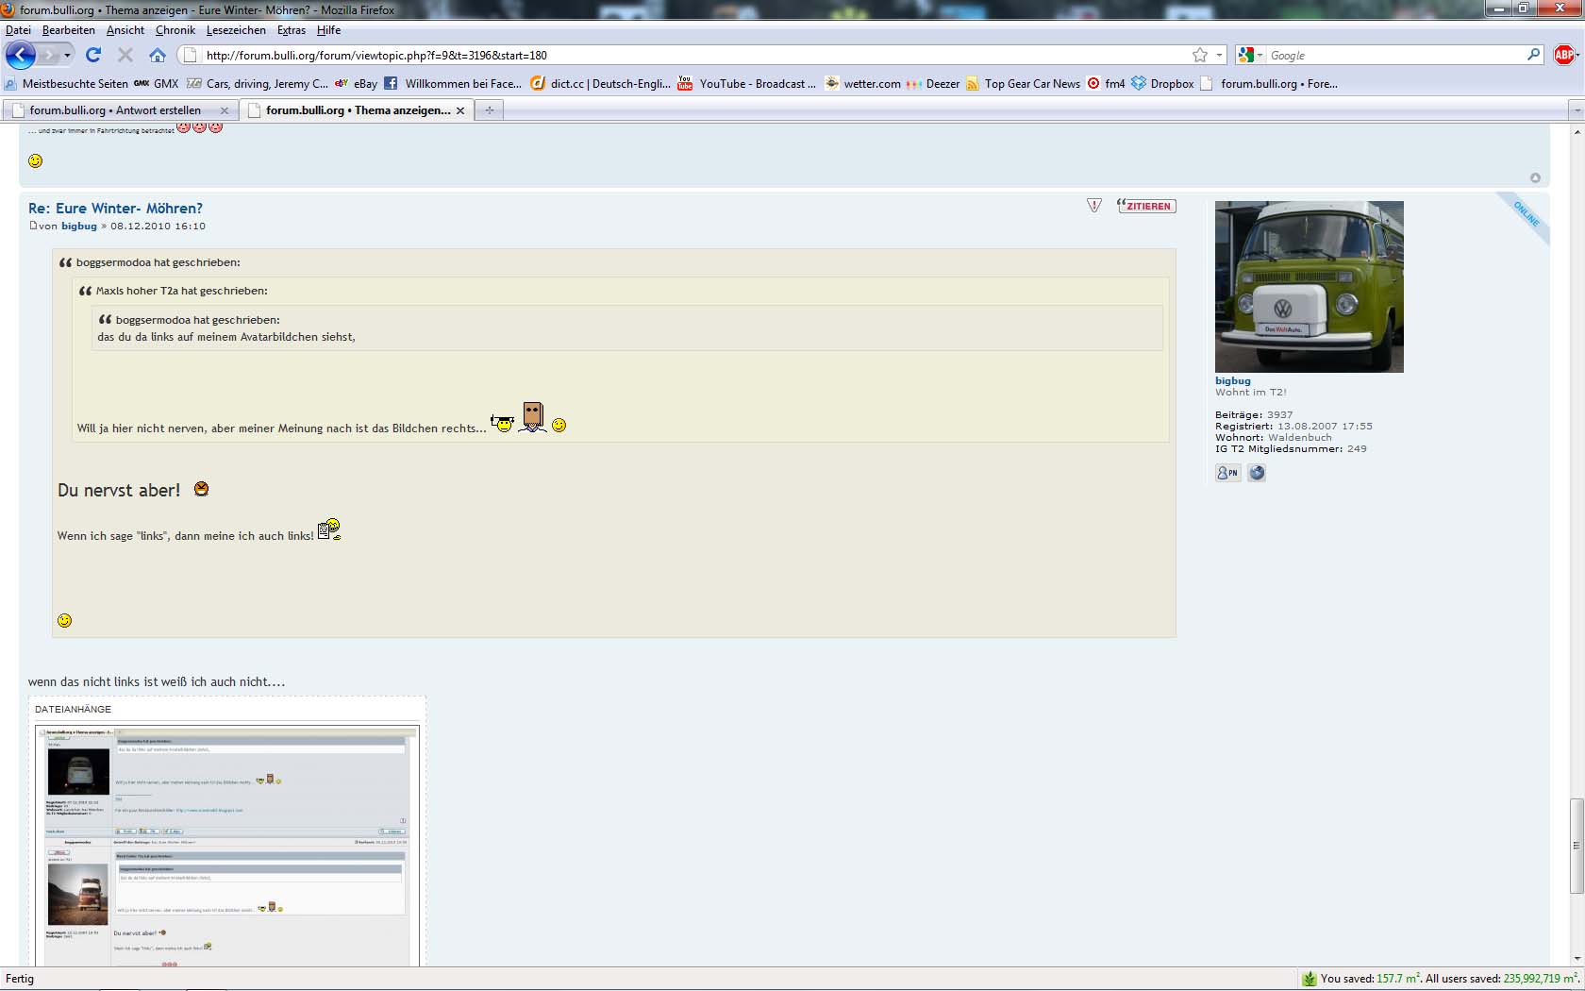Open the Re: Eure Winter- Möhren? title link
This screenshot has height=991, width=1585.
(115, 209)
